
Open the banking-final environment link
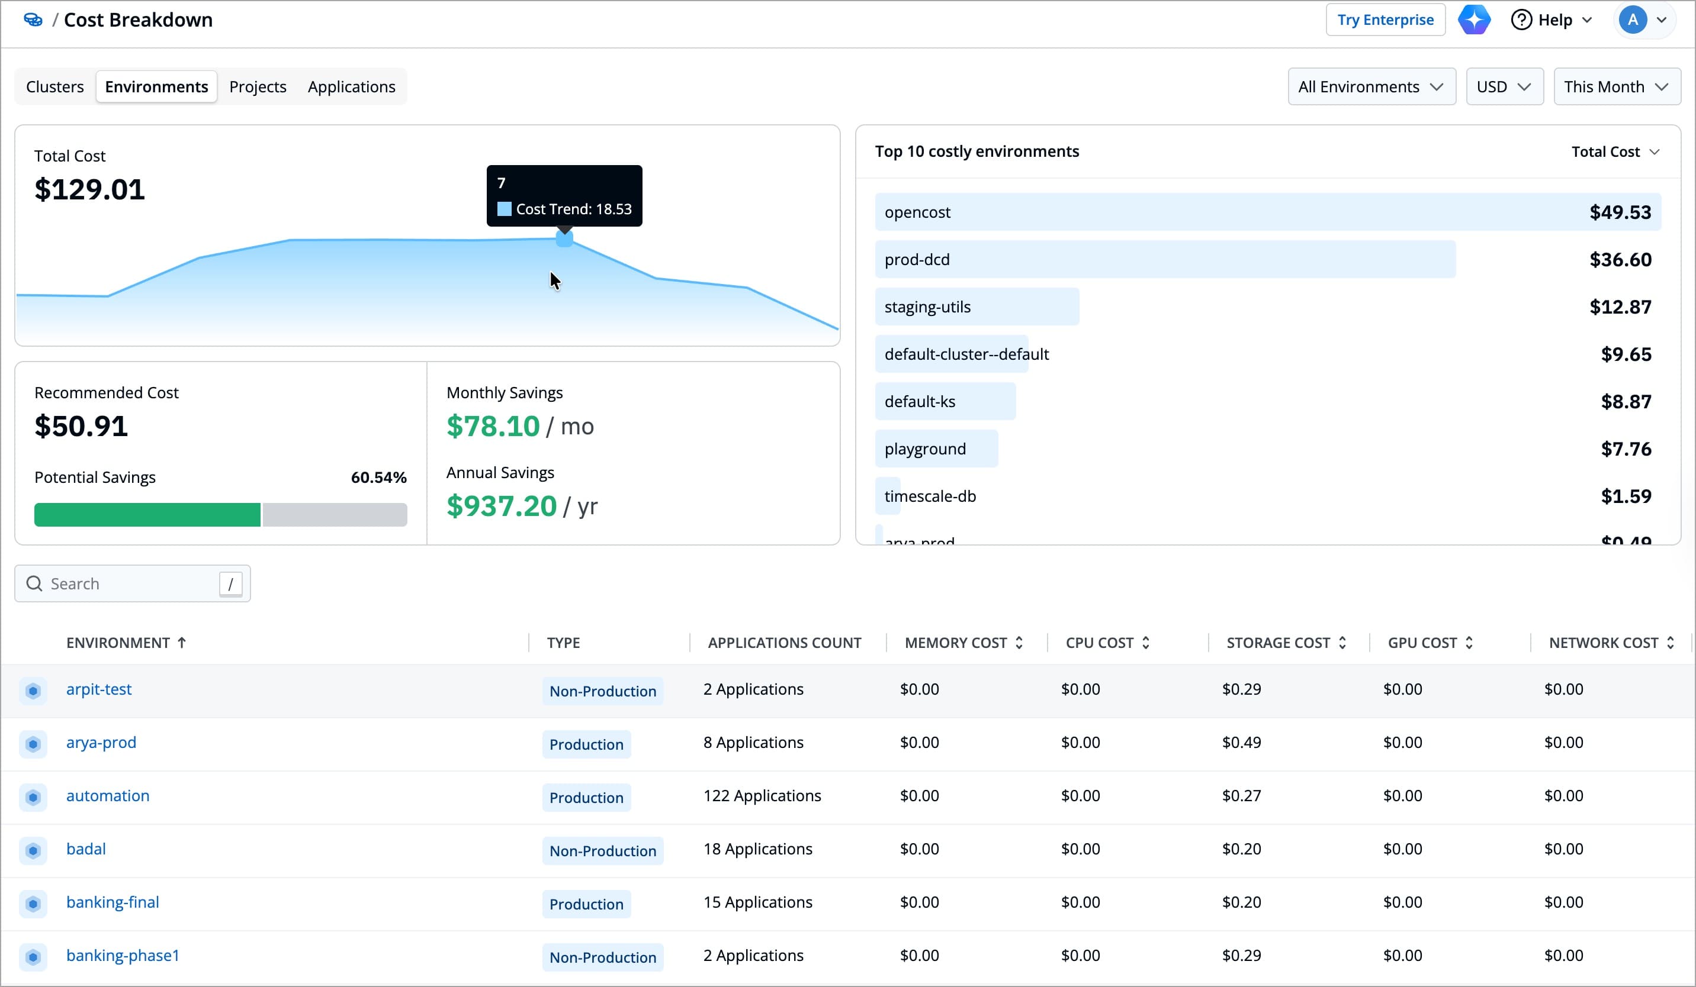tap(113, 902)
